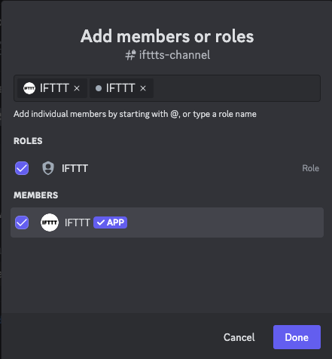332x359 pixels.
Task: Select the IFTTT member row name
Action: click(x=78, y=222)
